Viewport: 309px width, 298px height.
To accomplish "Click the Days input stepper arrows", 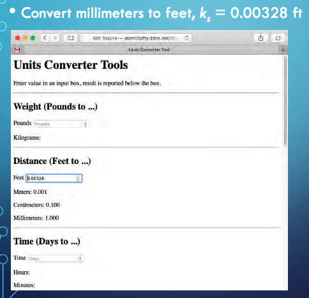I will [80, 258].
